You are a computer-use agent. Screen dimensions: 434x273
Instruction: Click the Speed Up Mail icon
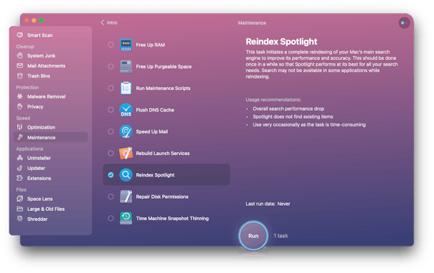pos(126,131)
